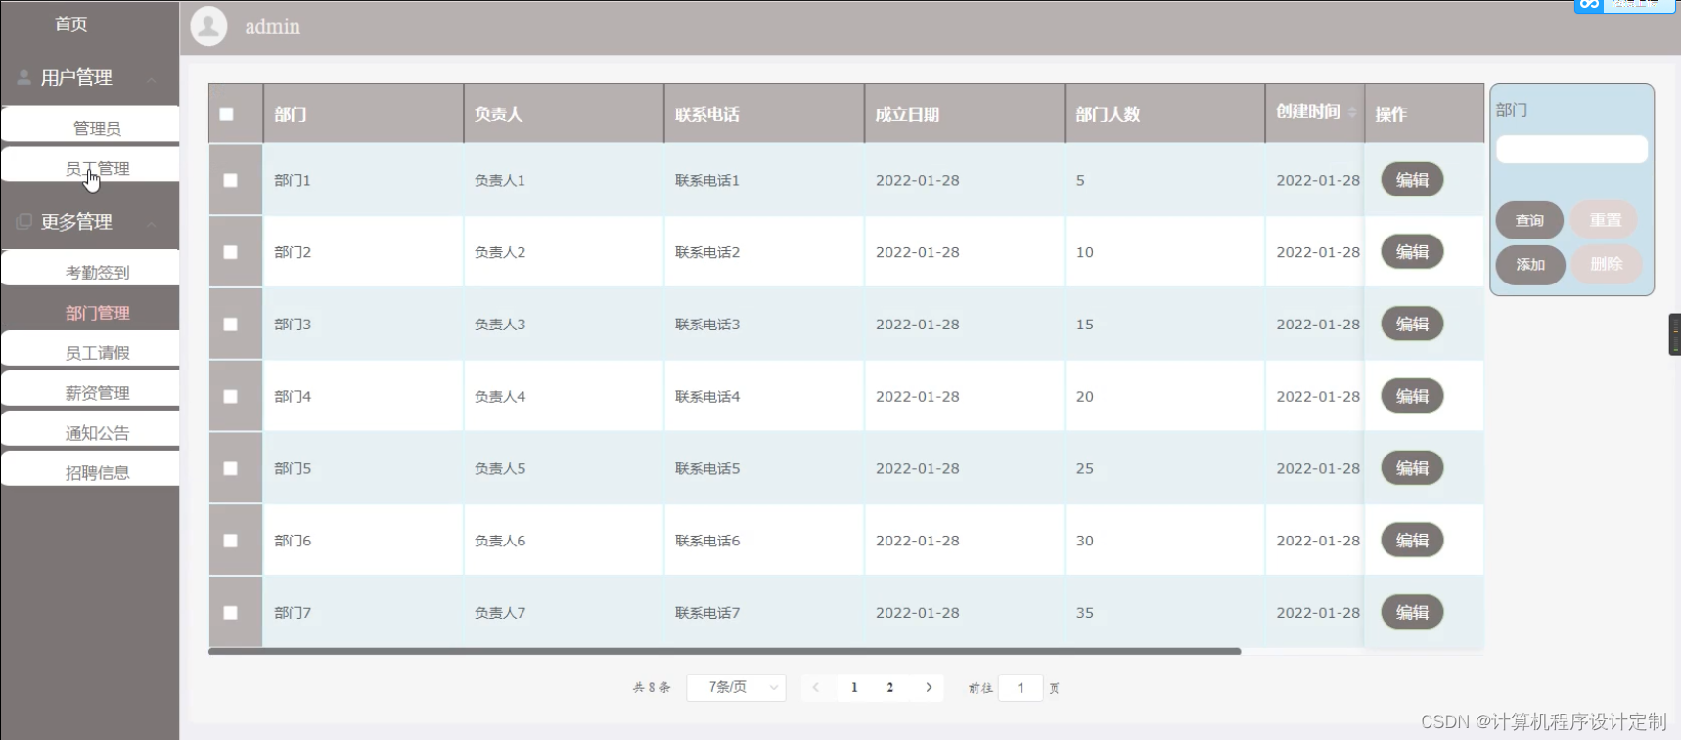Click 编辑 for the 部门5 row
The width and height of the screenshot is (1681, 740).
coord(1412,468)
